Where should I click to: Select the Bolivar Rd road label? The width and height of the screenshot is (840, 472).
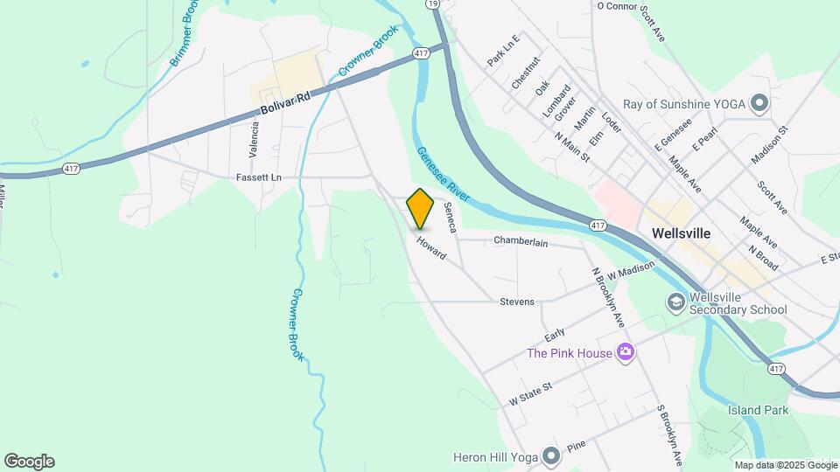[x=285, y=103]
